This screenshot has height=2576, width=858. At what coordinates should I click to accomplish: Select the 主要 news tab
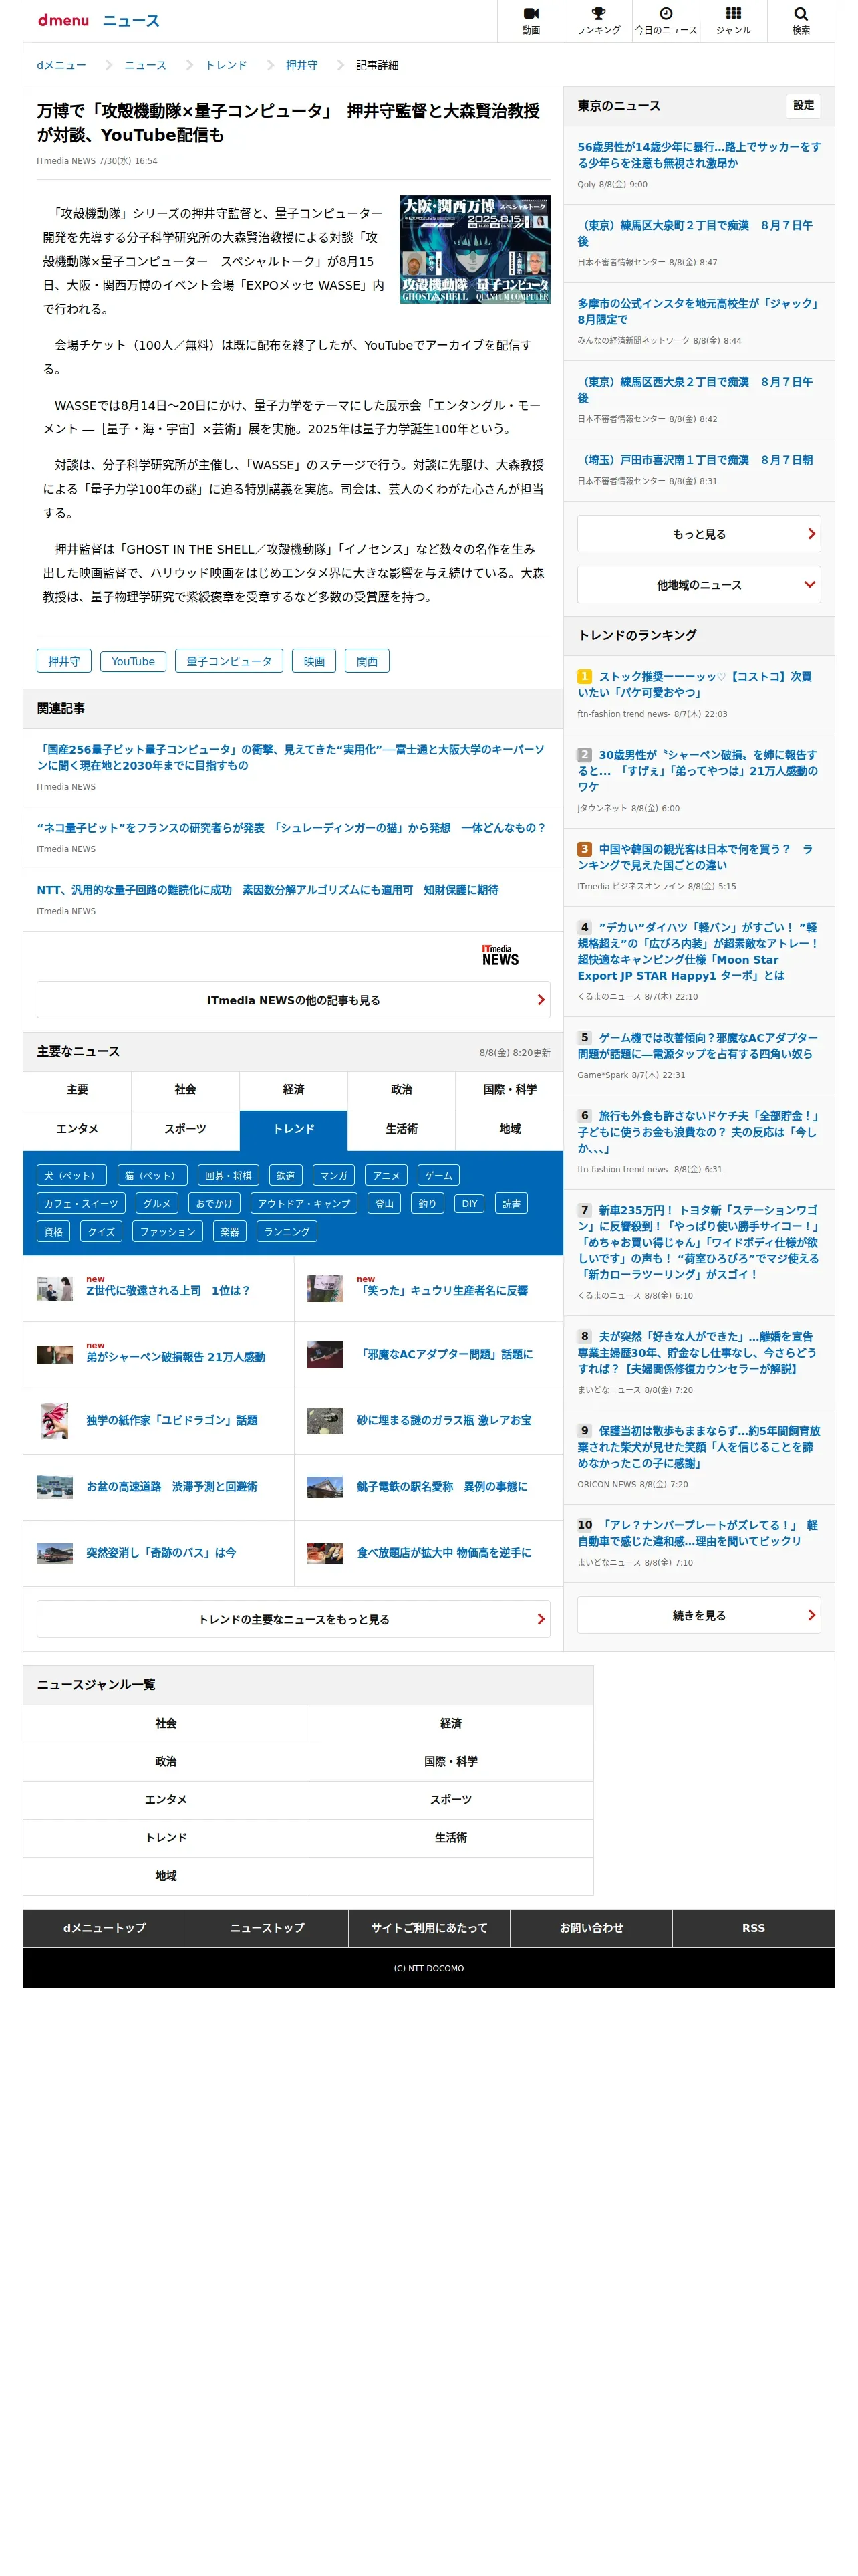coord(77,1090)
